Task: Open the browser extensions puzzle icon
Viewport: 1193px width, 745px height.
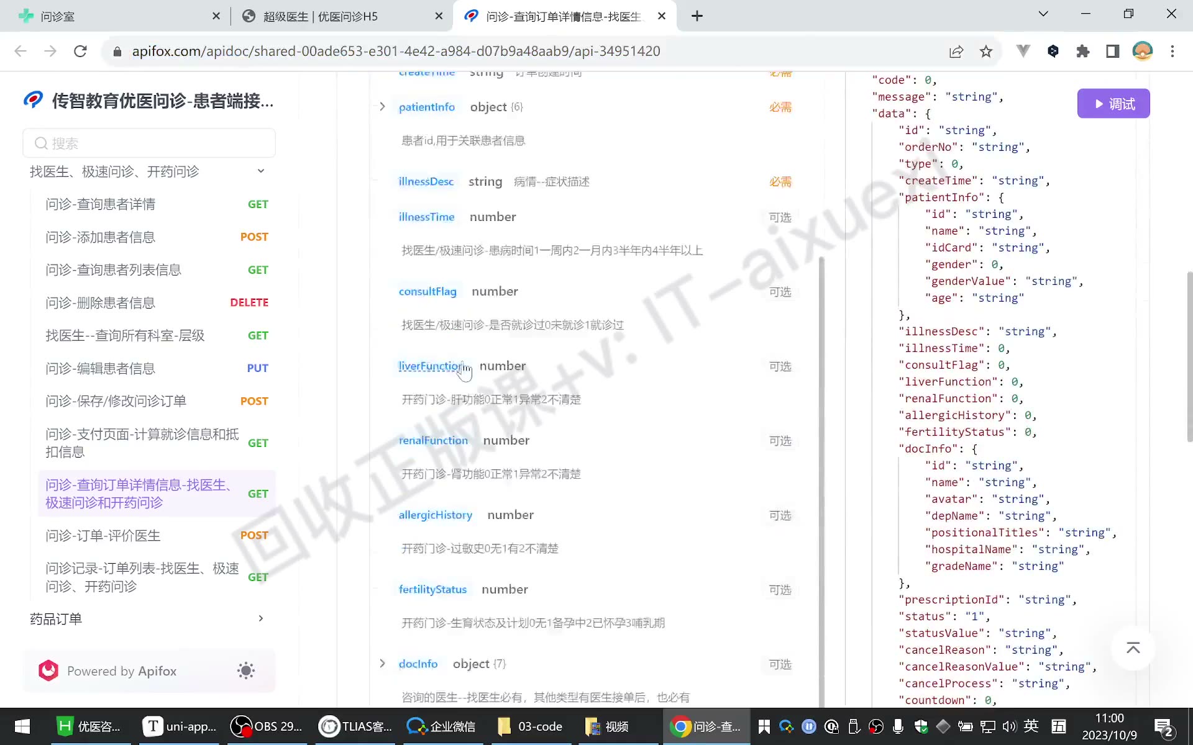Action: coord(1083,52)
